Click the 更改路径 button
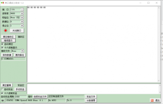The height and width of the screenshot is (104, 163). coord(20,55)
